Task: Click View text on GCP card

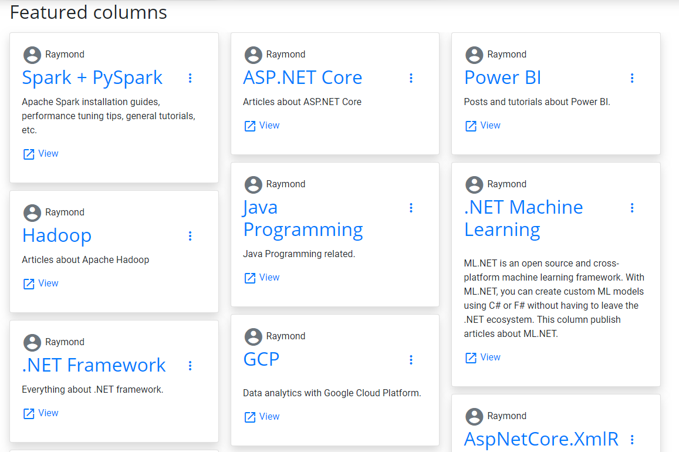Action: (269, 417)
